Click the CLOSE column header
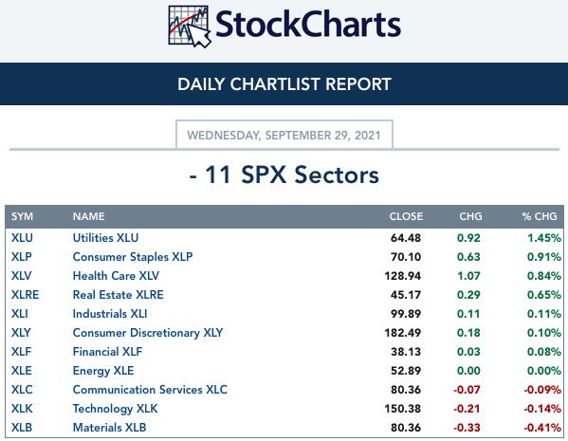The height and width of the screenshot is (441, 568). (x=406, y=216)
